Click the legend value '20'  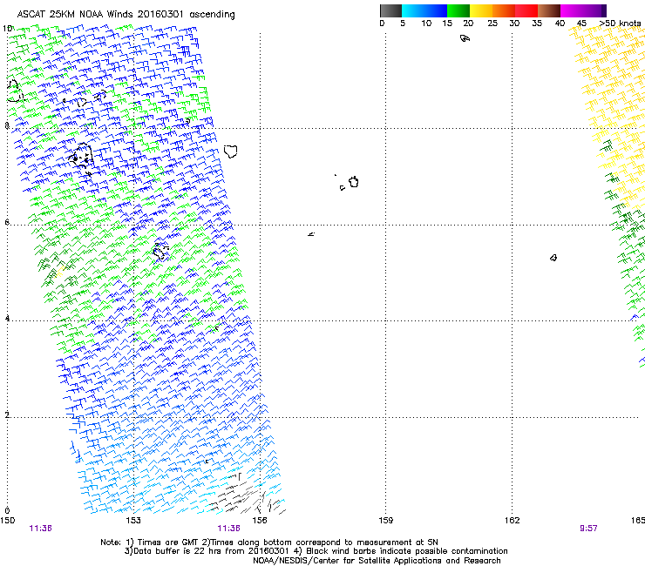468,24
